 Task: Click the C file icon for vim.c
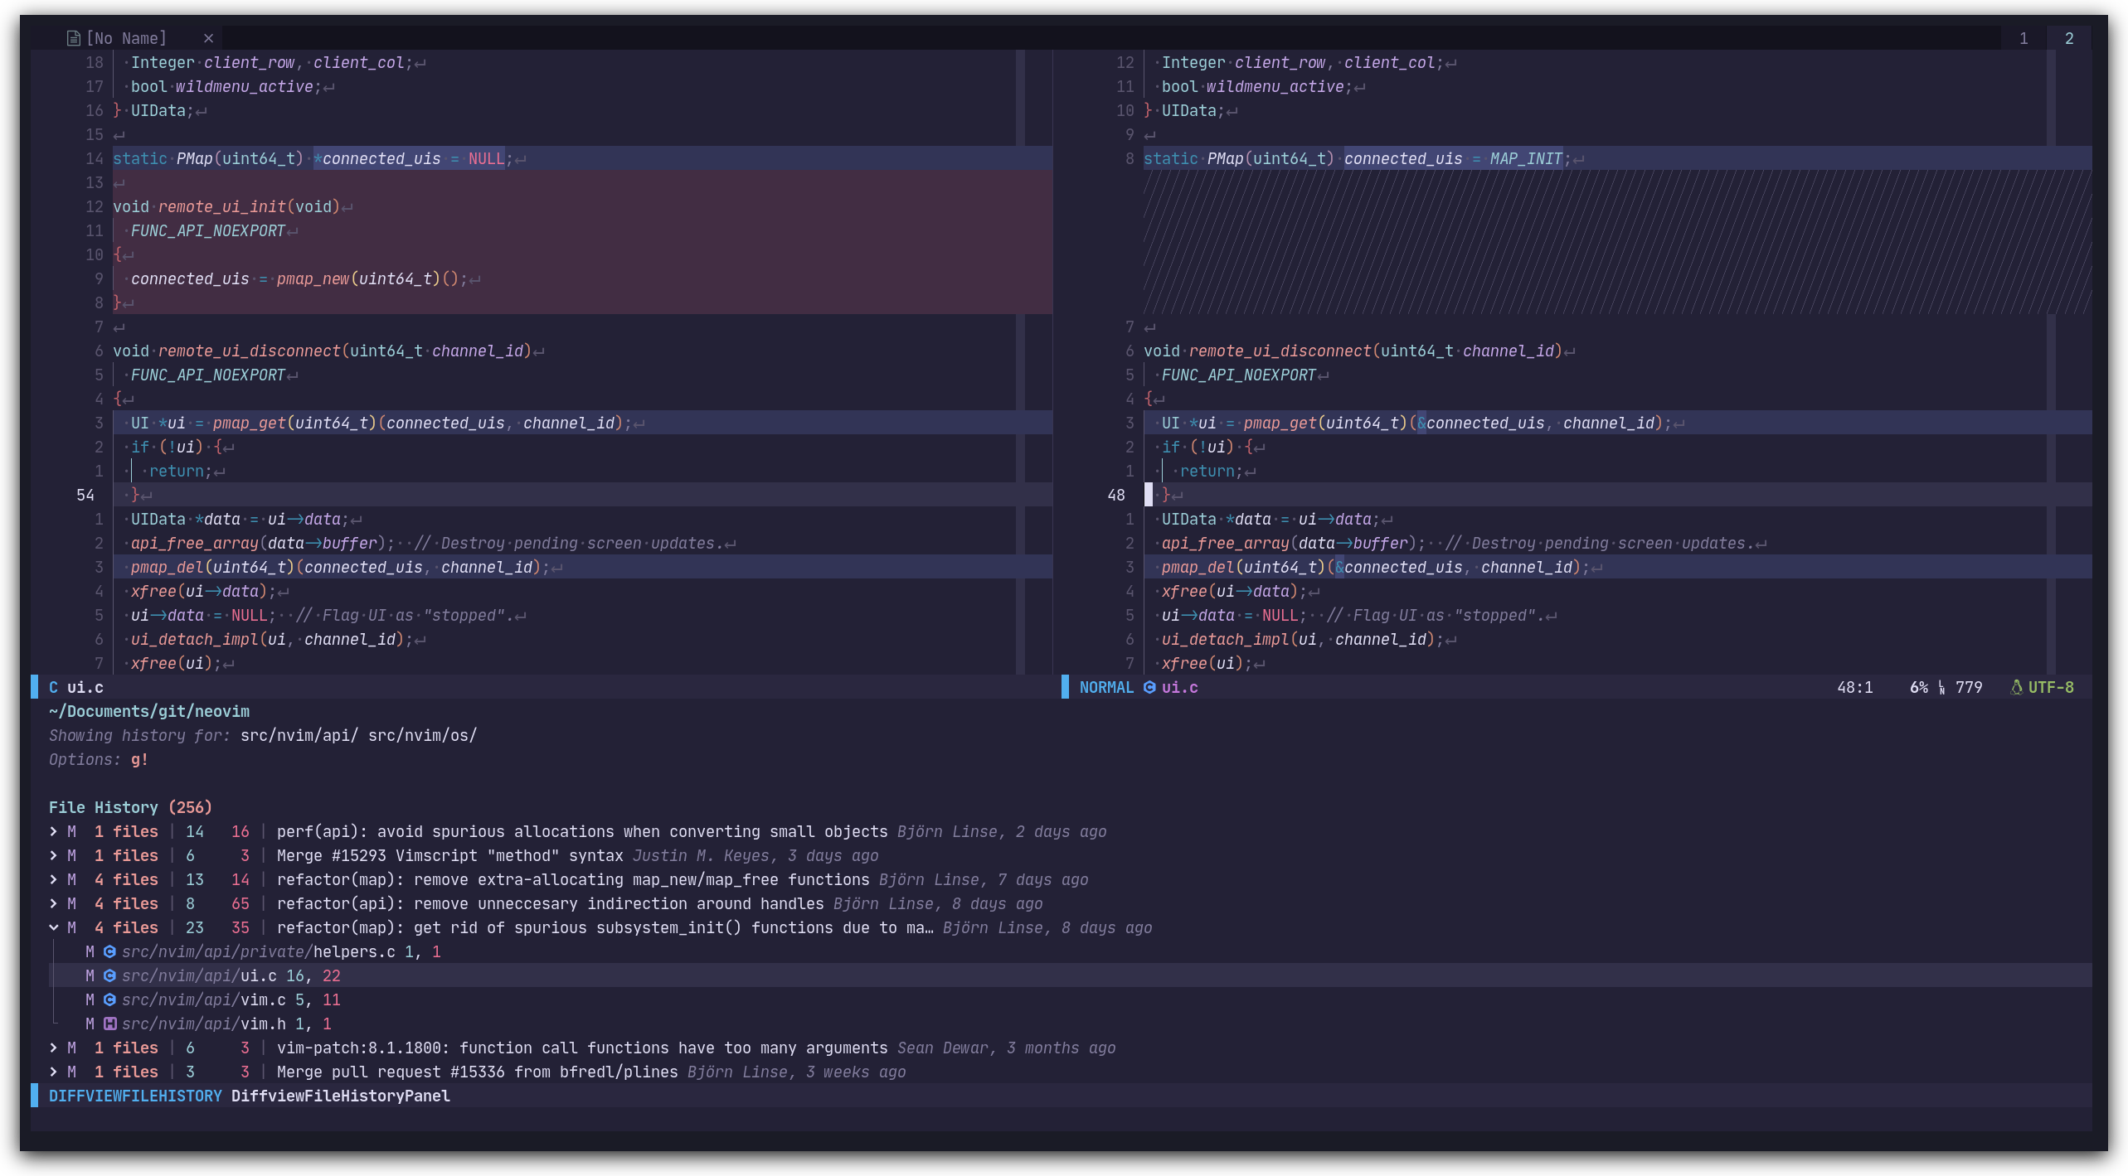109,999
